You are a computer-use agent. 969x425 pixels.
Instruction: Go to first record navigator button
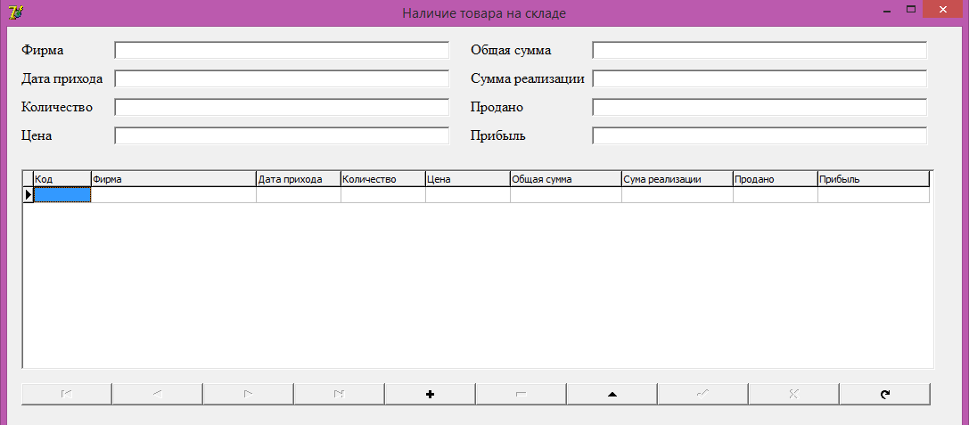click(x=67, y=394)
